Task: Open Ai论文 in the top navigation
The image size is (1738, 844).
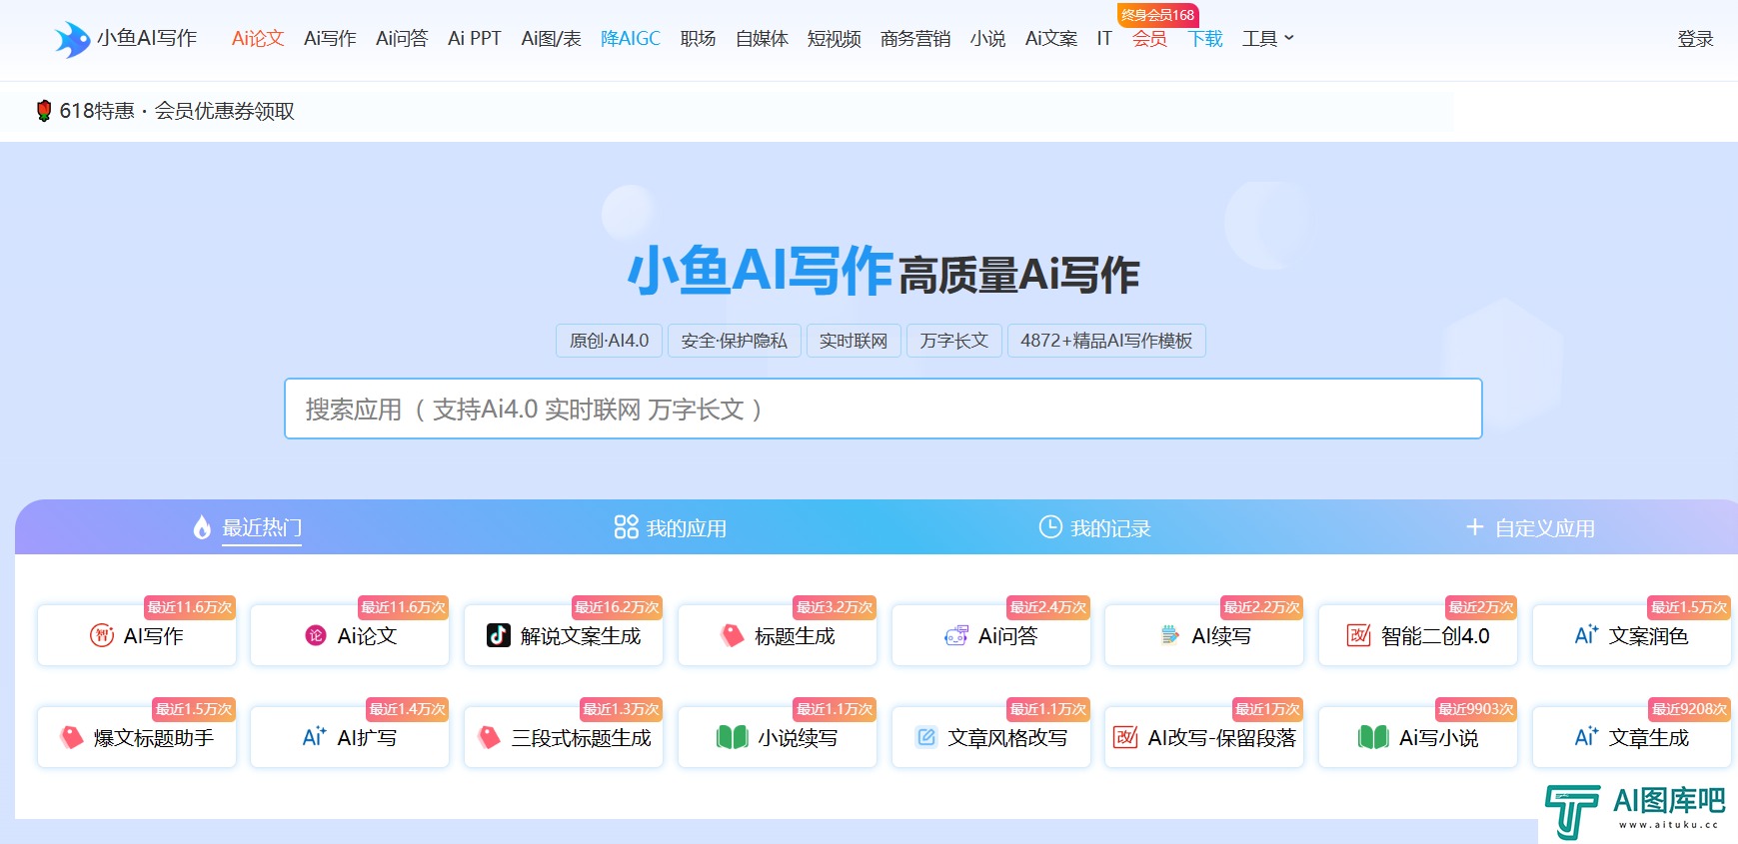Action: 258,39
